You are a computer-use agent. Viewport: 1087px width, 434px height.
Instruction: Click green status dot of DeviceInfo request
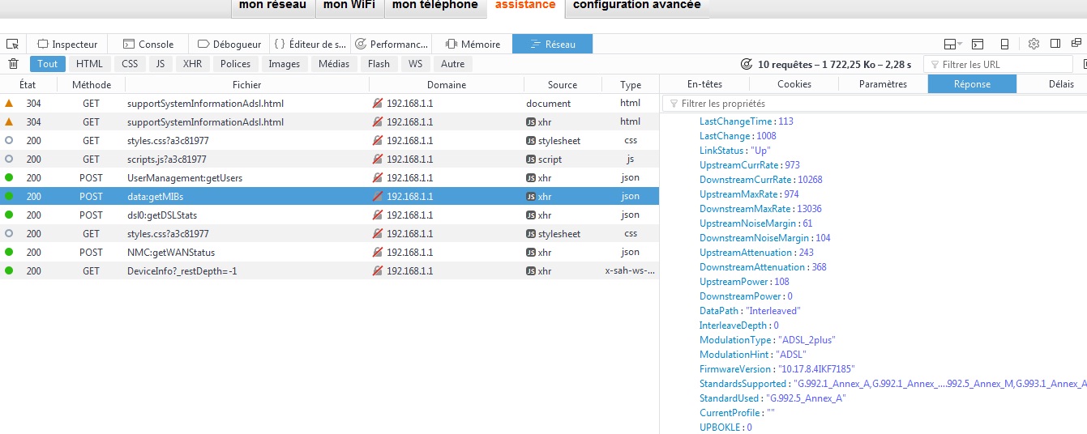9,271
